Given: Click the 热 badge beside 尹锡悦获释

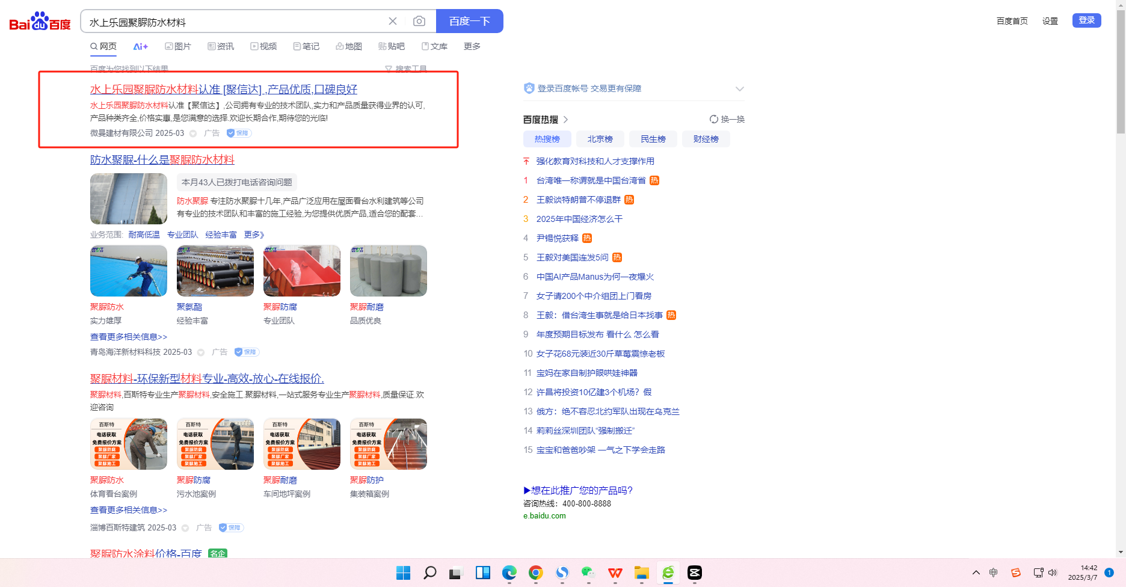Looking at the screenshot, I should click(x=587, y=238).
